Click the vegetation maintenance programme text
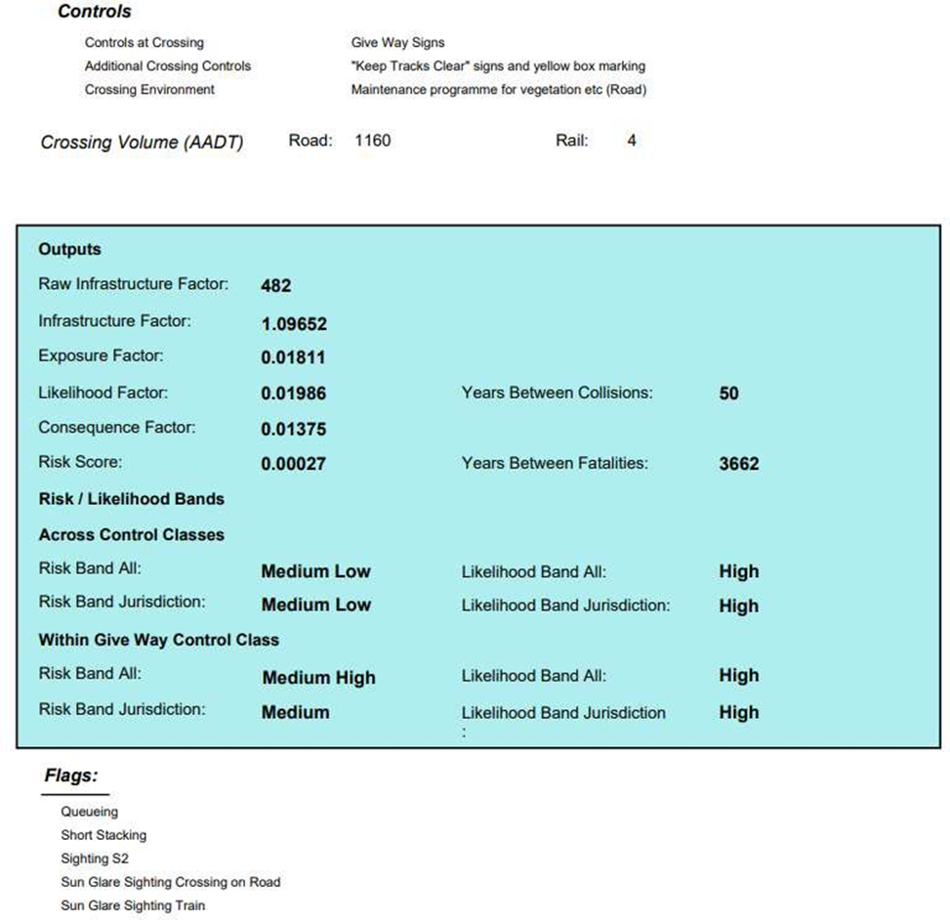The height and width of the screenshot is (920, 950). 498,90
